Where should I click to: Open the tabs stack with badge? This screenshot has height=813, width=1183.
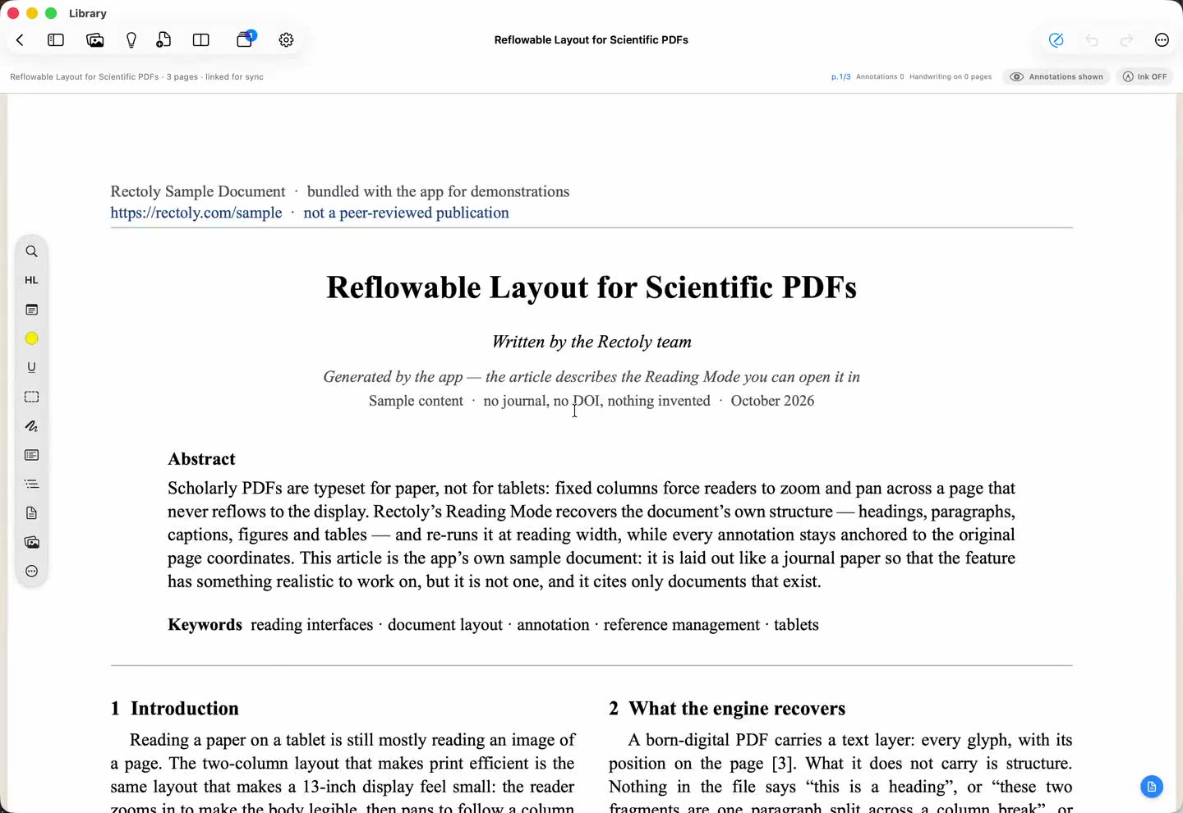[246, 39]
